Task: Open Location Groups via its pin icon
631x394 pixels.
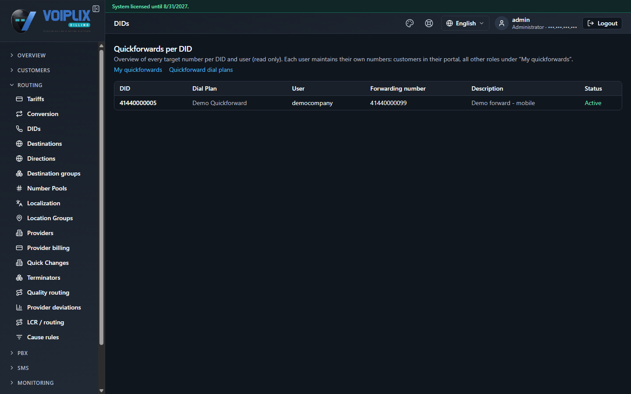Action: point(19,218)
